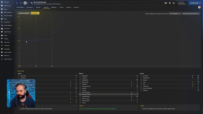This screenshot has height=114, width=203.
Task: Open Takım Dinamikleri icon in sidebar
Action: 2,16
